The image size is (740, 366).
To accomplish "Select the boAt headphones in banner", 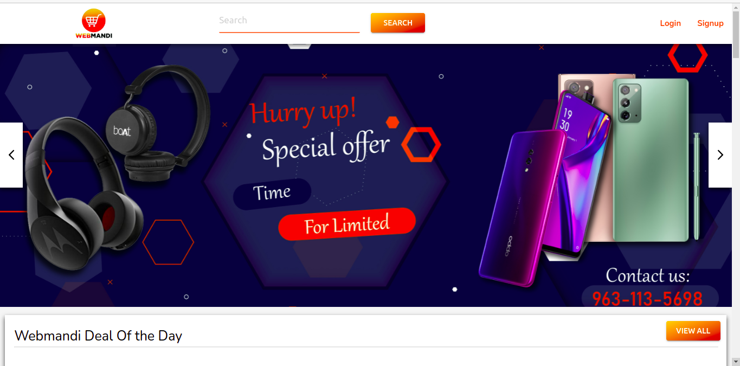I will click(157, 122).
